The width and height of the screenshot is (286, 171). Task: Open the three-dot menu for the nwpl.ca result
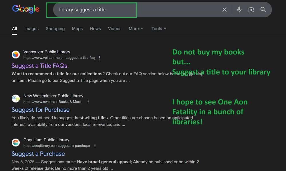[88, 101]
